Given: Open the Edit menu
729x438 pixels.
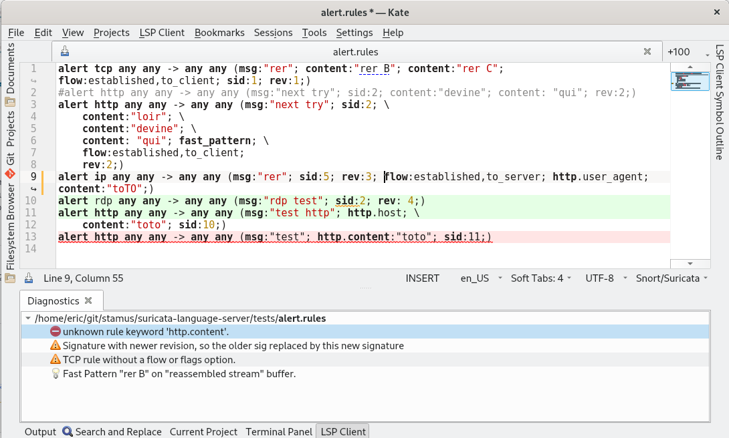Looking at the screenshot, I should pyautogui.click(x=43, y=33).
